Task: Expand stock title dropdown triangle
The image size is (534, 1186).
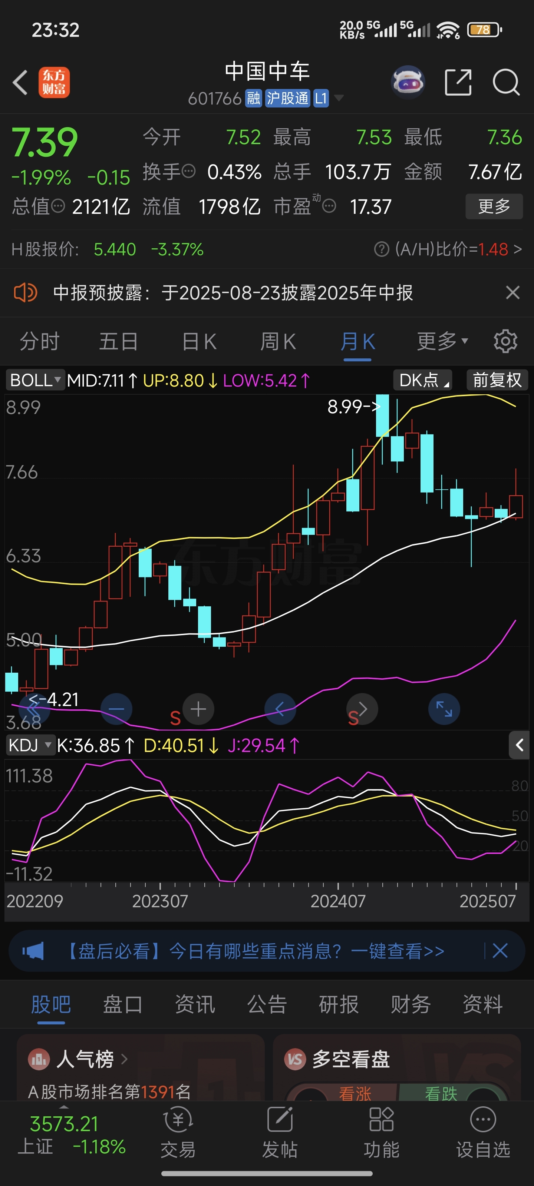Action: click(339, 98)
